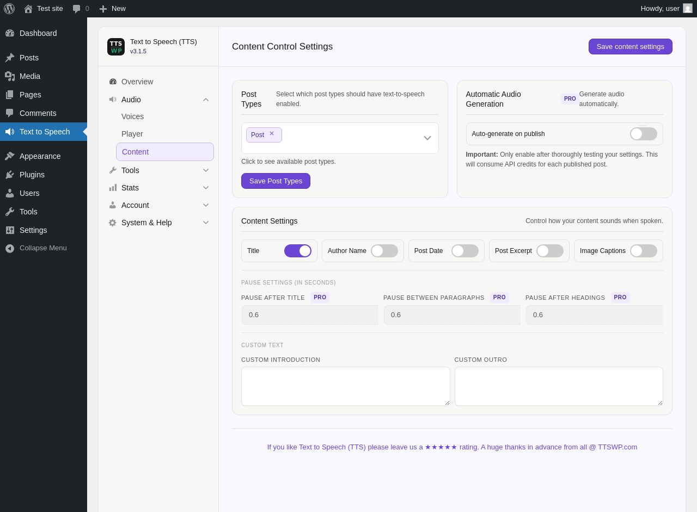
Task: Click the TTS WP plugin logo
Action: pos(116,47)
